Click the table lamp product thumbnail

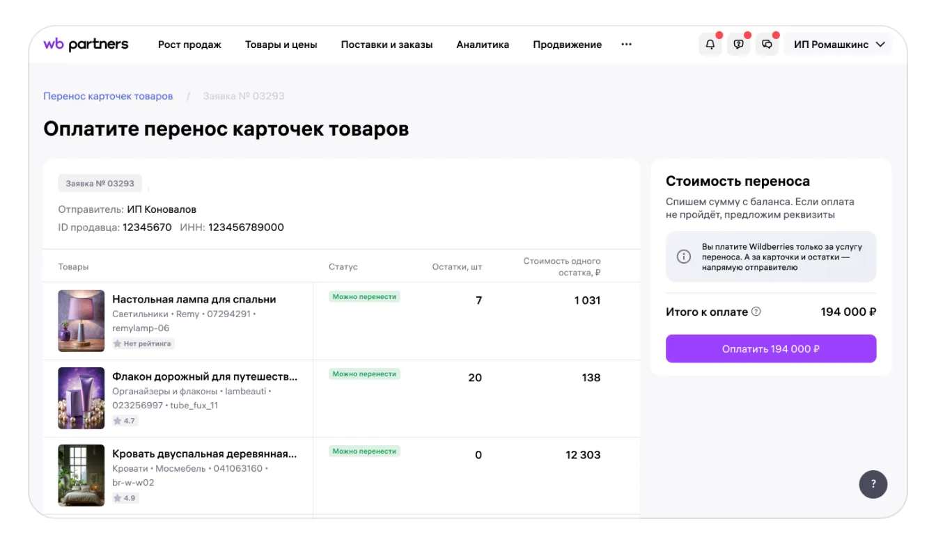81,321
